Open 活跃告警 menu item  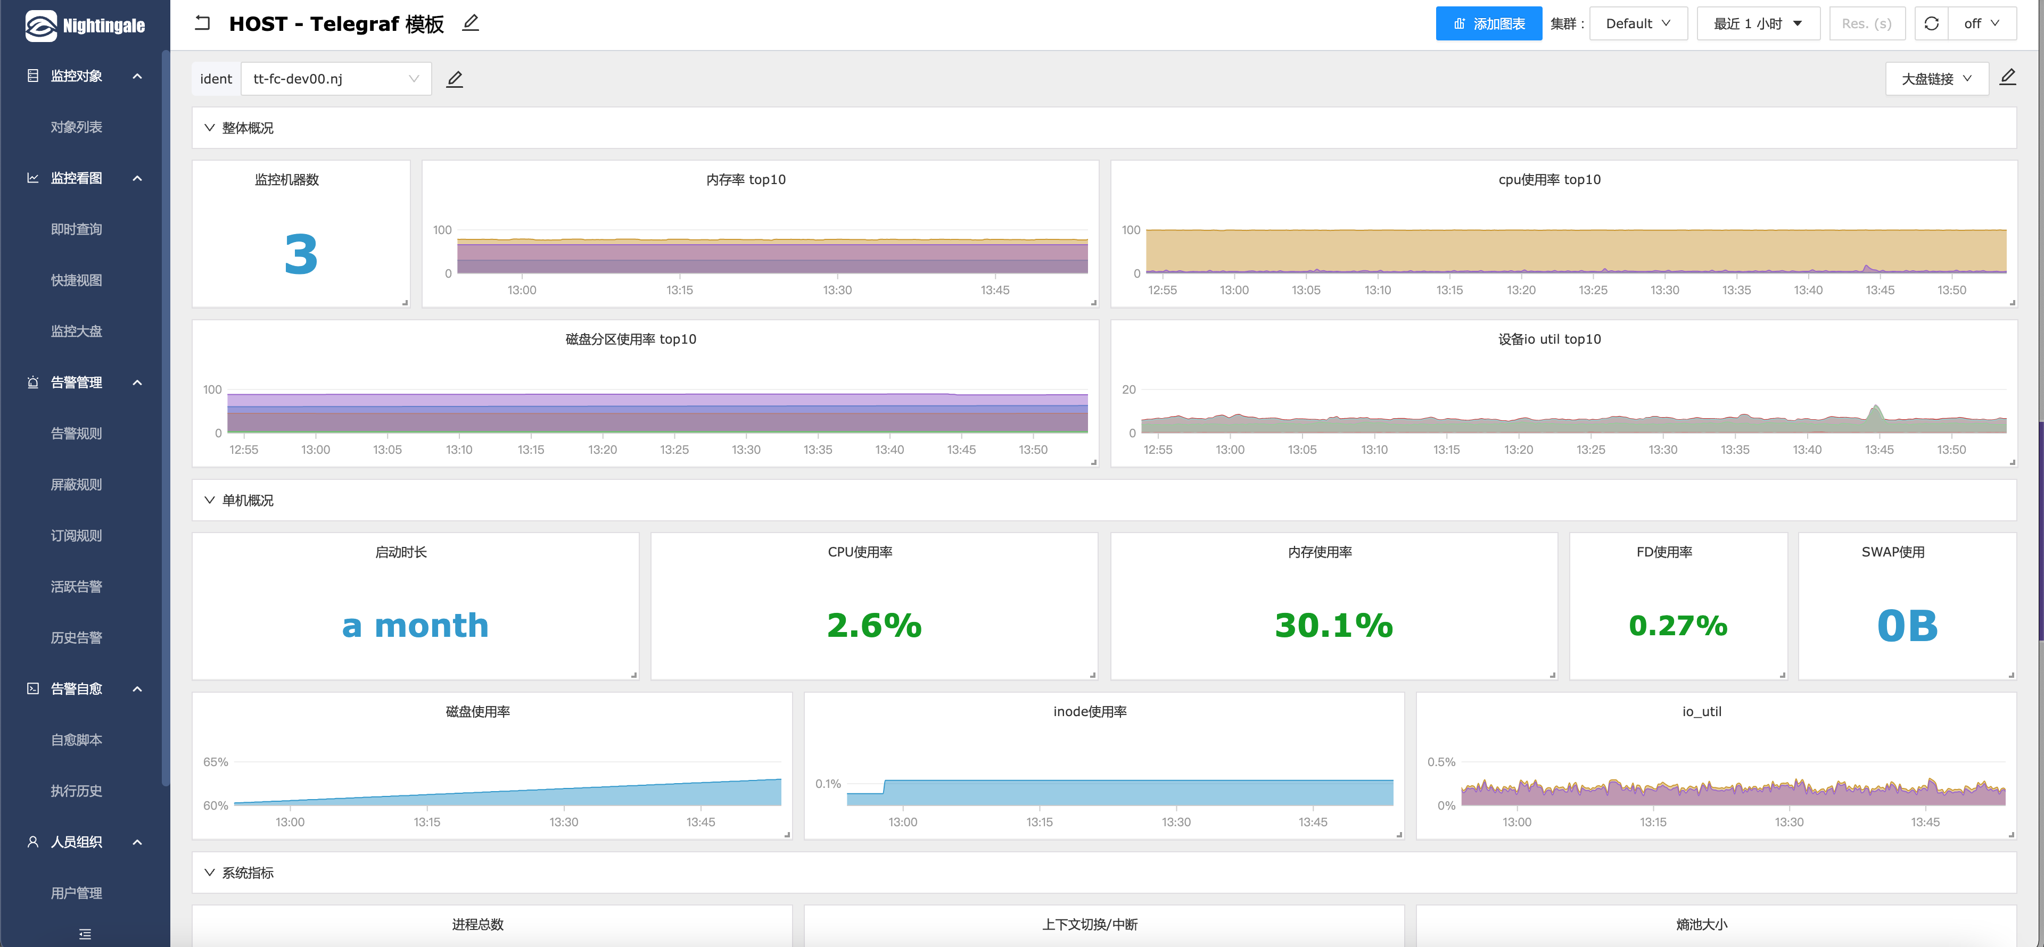(x=76, y=587)
